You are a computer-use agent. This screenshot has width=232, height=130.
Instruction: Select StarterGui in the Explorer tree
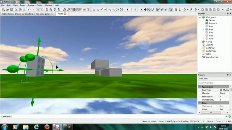click(210, 48)
